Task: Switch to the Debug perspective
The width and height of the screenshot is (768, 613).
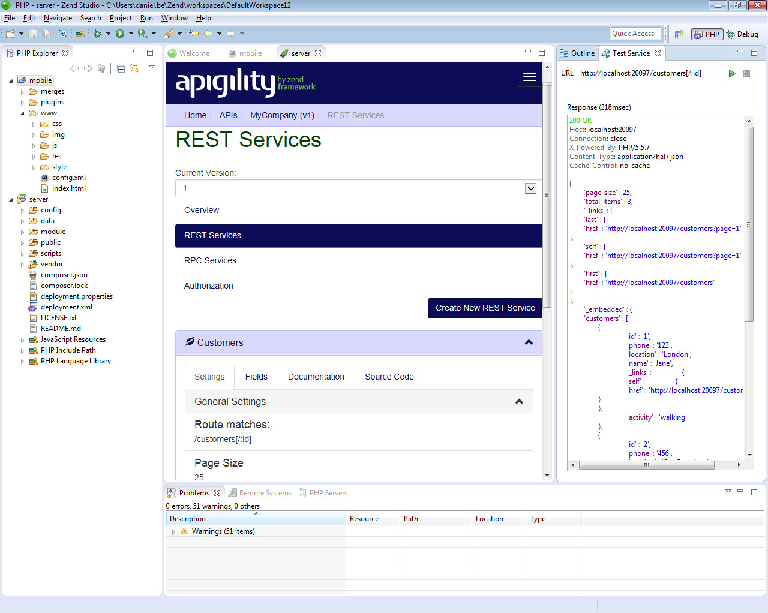Action: click(743, 35)
